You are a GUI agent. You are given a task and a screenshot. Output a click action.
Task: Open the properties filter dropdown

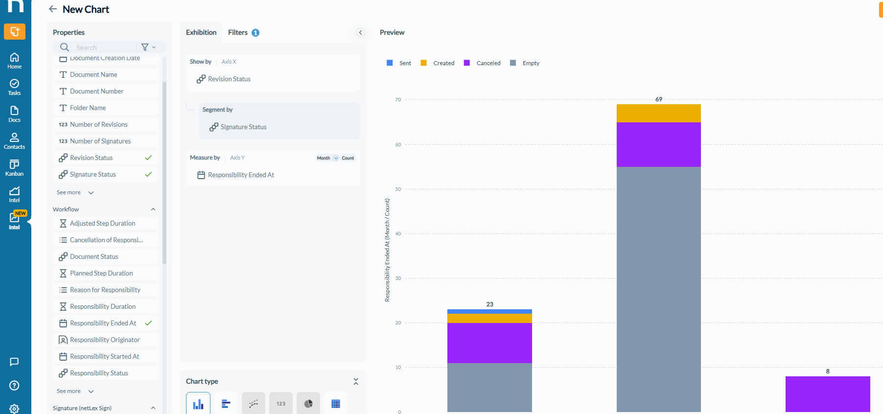(148, 47)
